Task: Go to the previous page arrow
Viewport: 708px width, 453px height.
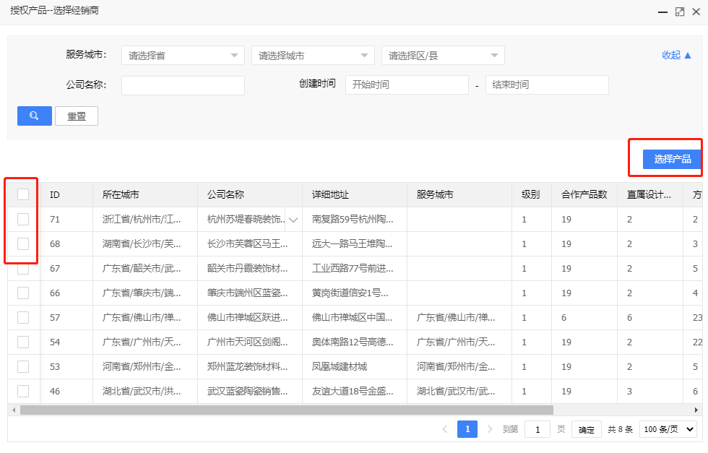Action: point(445,429)
